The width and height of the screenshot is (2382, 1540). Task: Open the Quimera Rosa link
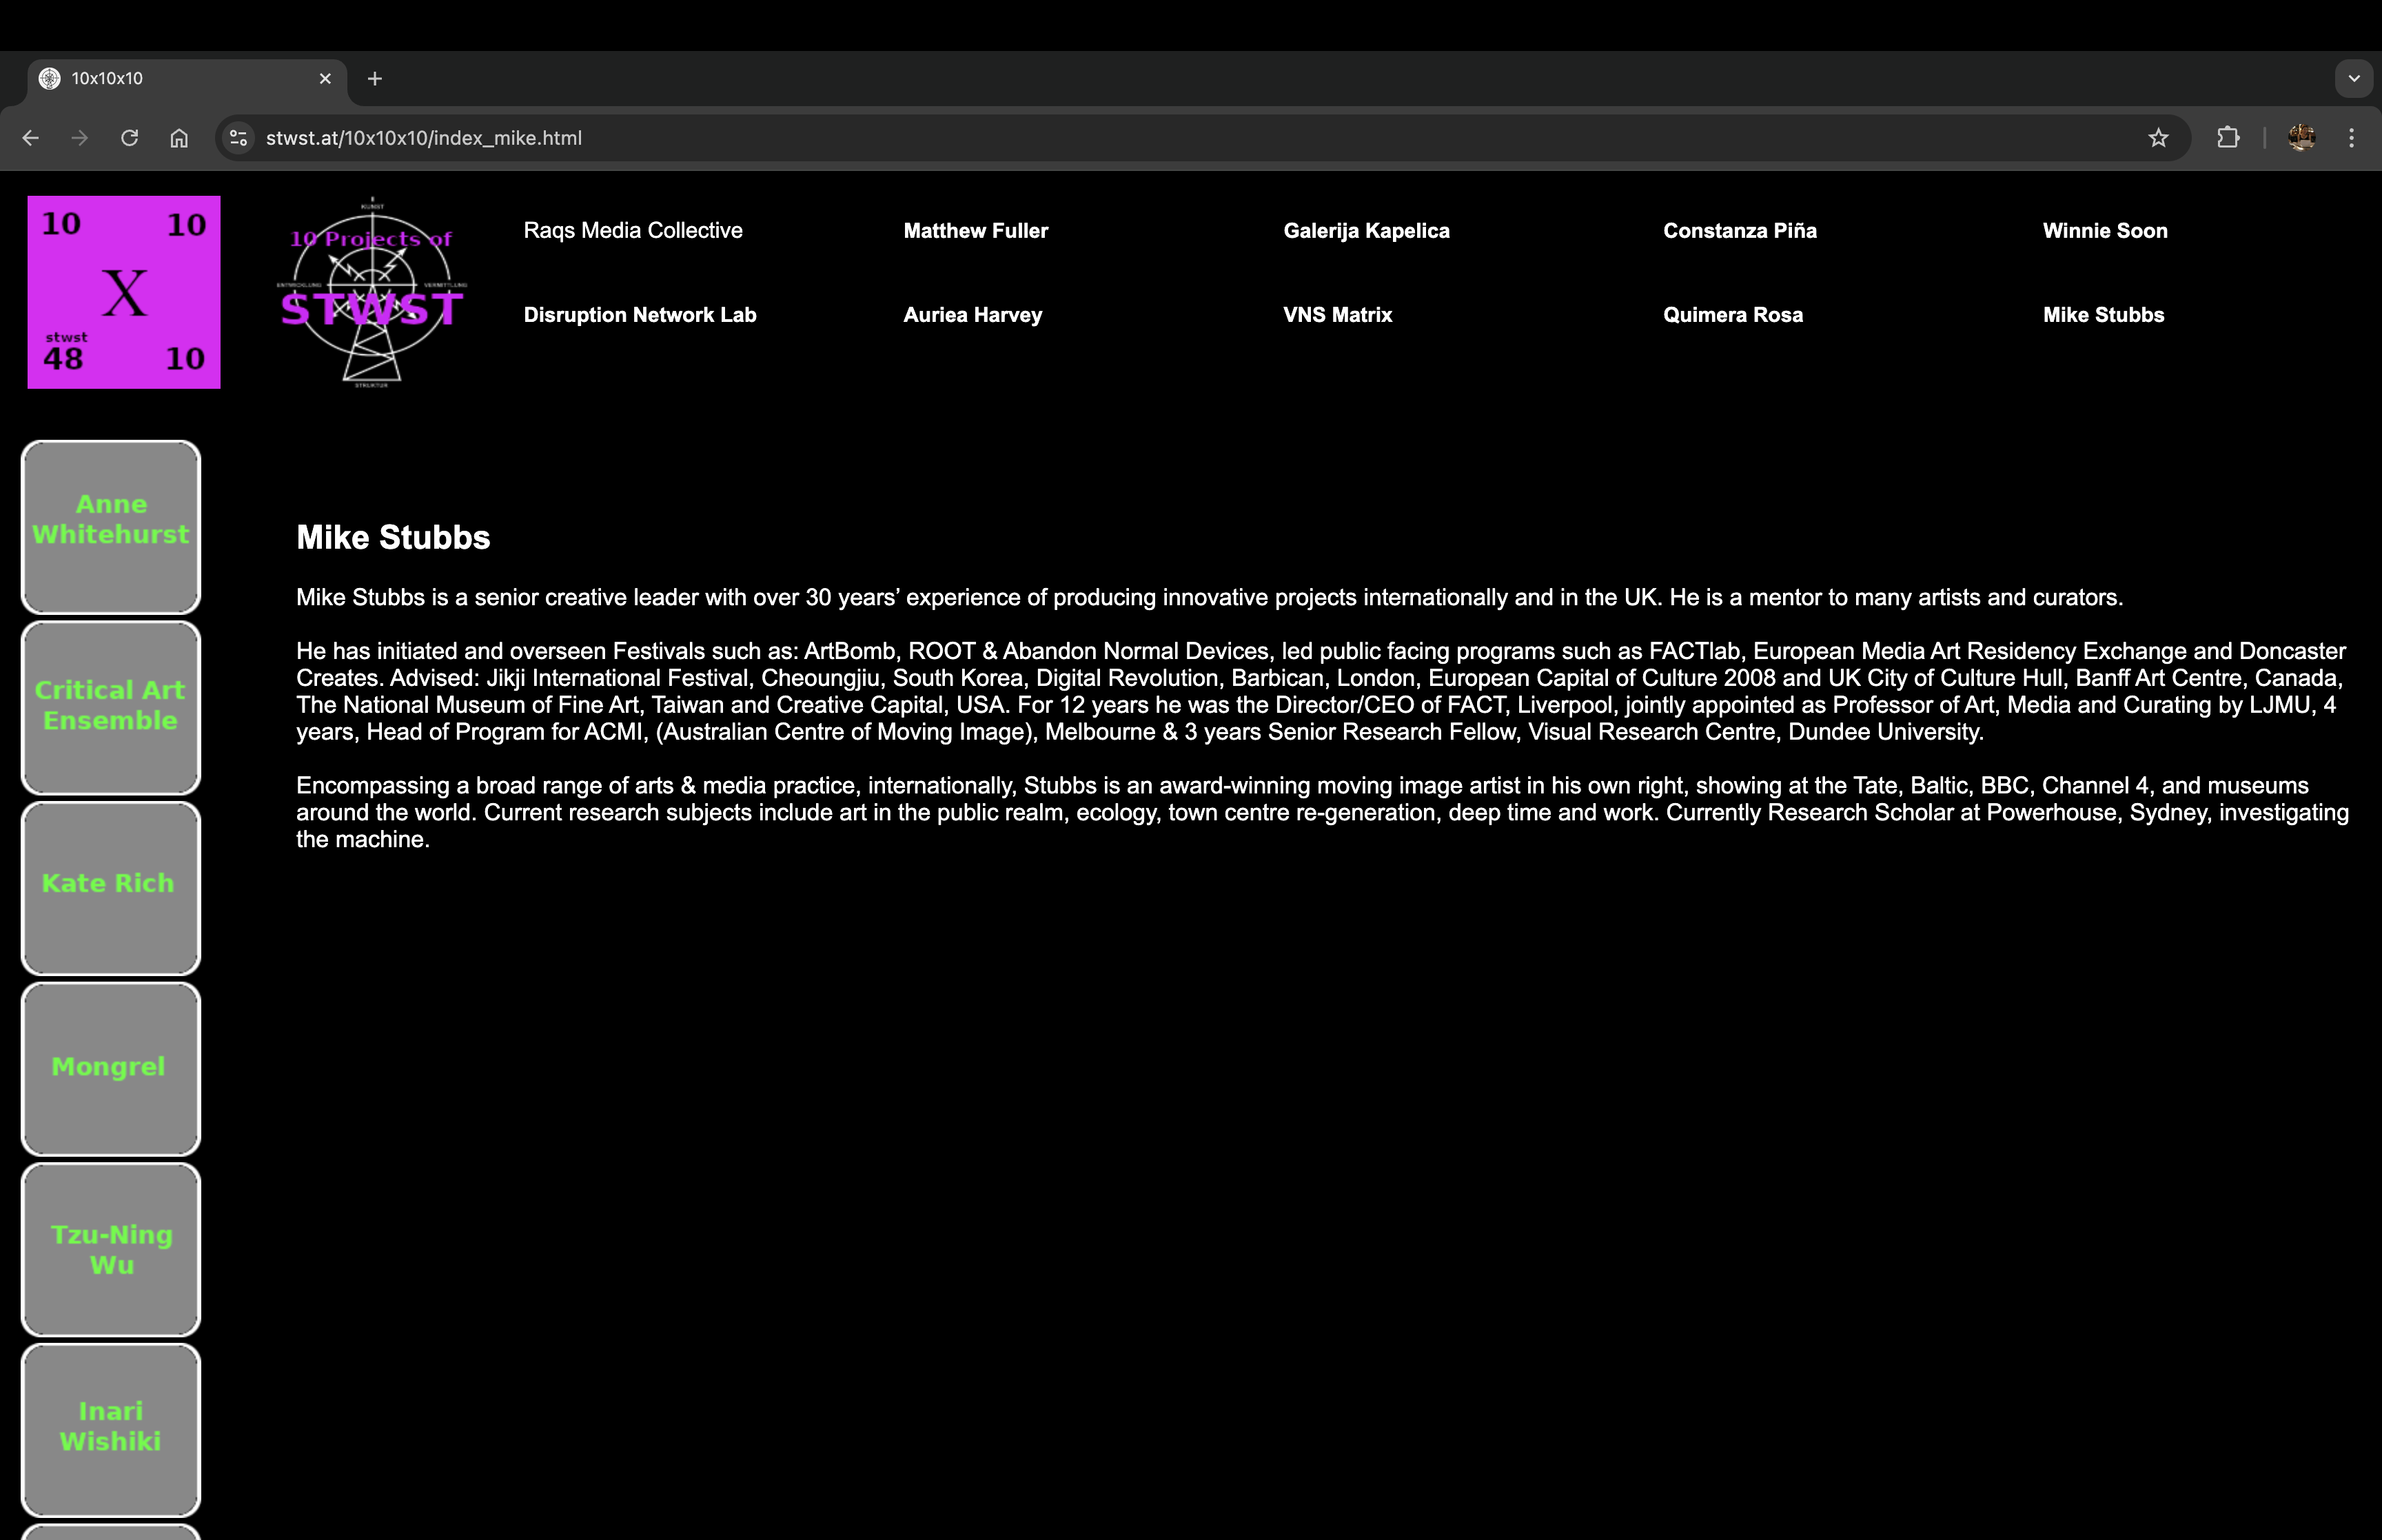[1733, 315]
